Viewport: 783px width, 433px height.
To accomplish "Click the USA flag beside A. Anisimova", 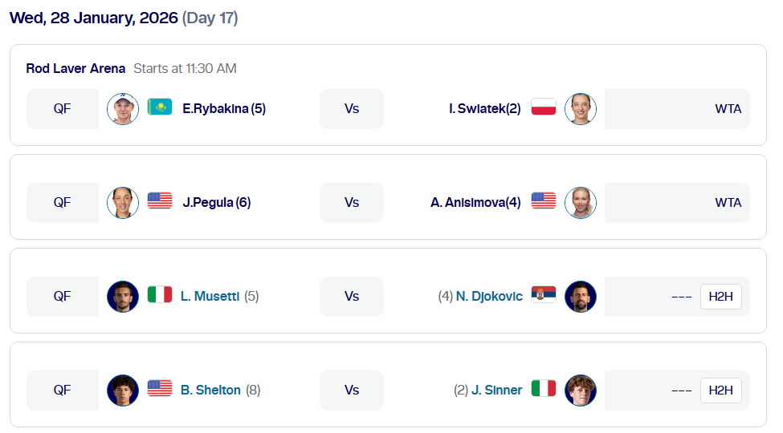I will tap(544, 201).
